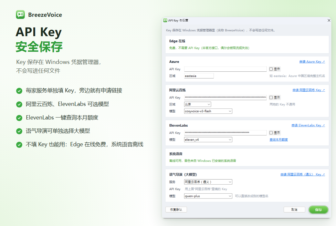This screenshot has height=226, width=336.
Task: Click the green 保存 button
Action: coord(319,210)
